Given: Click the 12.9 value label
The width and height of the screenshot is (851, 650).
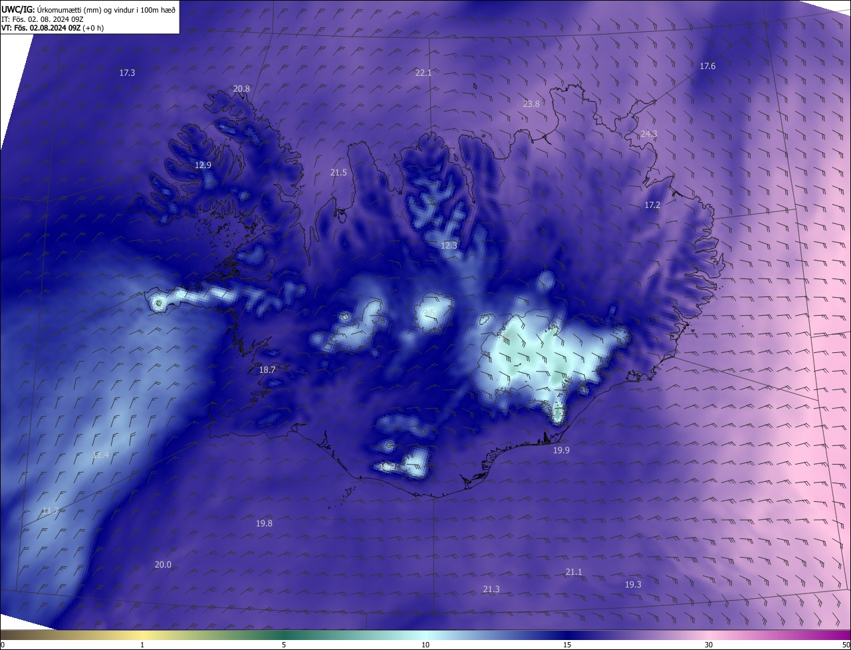Looking at the screenshot, I should click(203, 165).
